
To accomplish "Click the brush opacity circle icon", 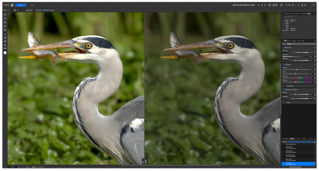I will [15, 10].
